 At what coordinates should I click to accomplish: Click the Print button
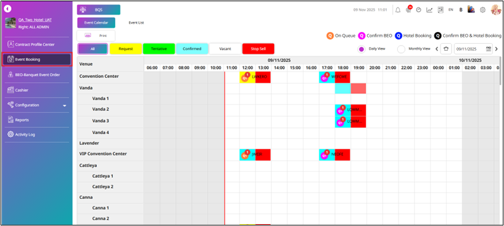(x=96, y=36)
